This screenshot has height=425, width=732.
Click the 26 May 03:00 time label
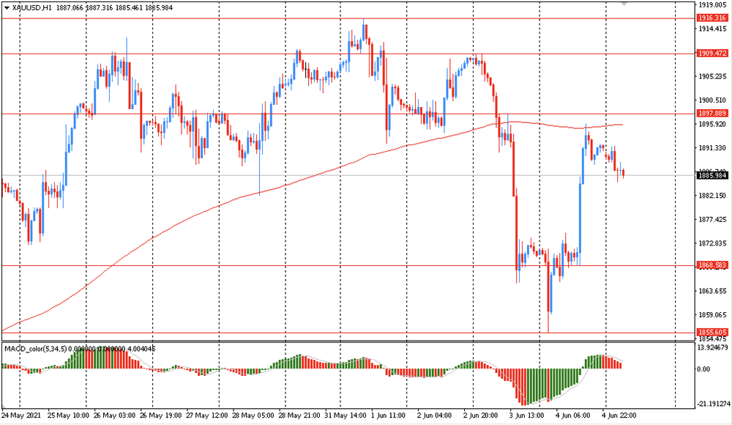114,415
